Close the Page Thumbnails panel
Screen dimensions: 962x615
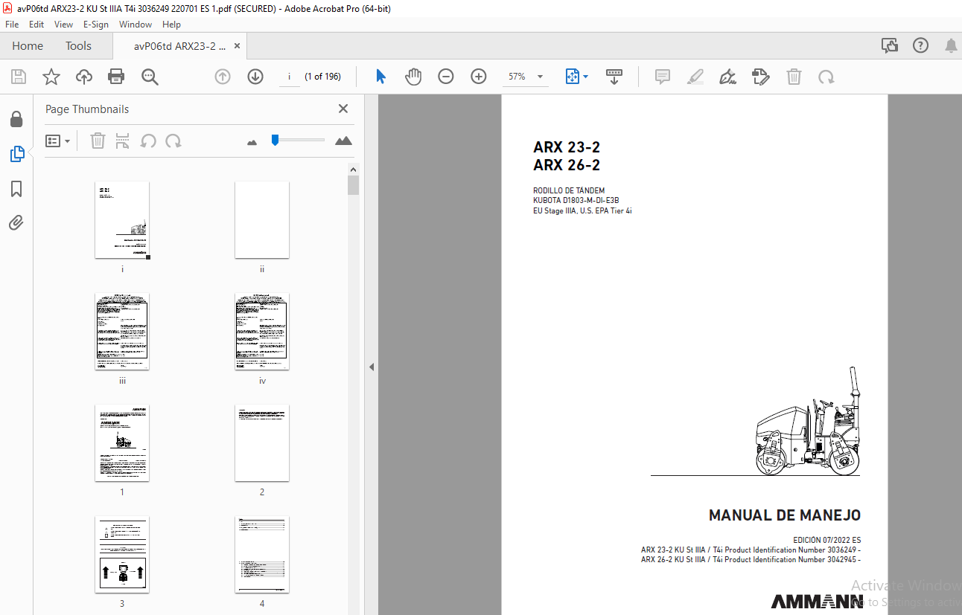point(343,109)
